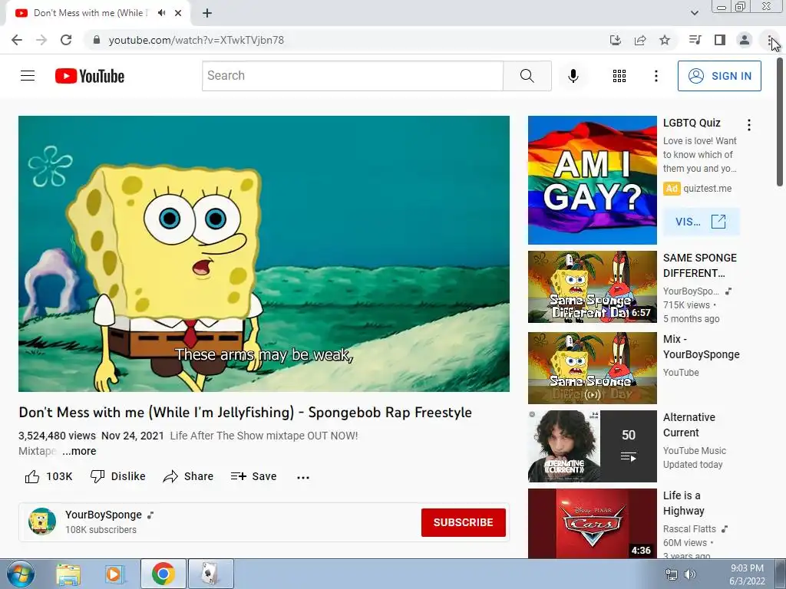Click the install app icon in address bar
786x589 pixels.
615,40
